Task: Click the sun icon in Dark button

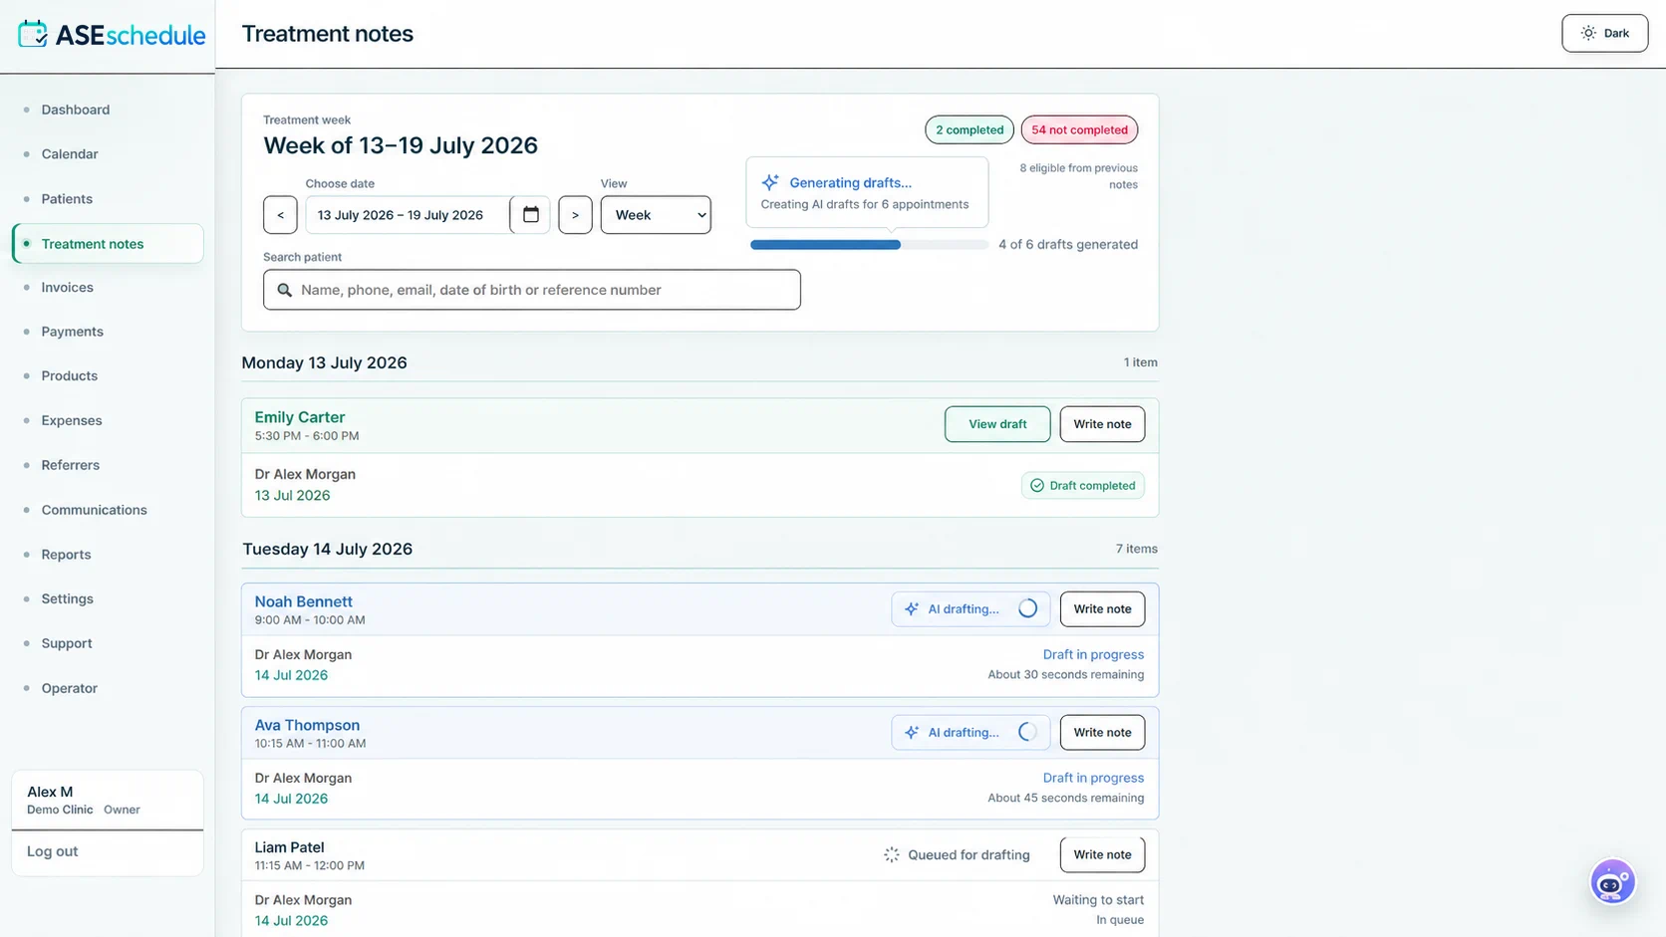Action: [x=1588, y=33]
